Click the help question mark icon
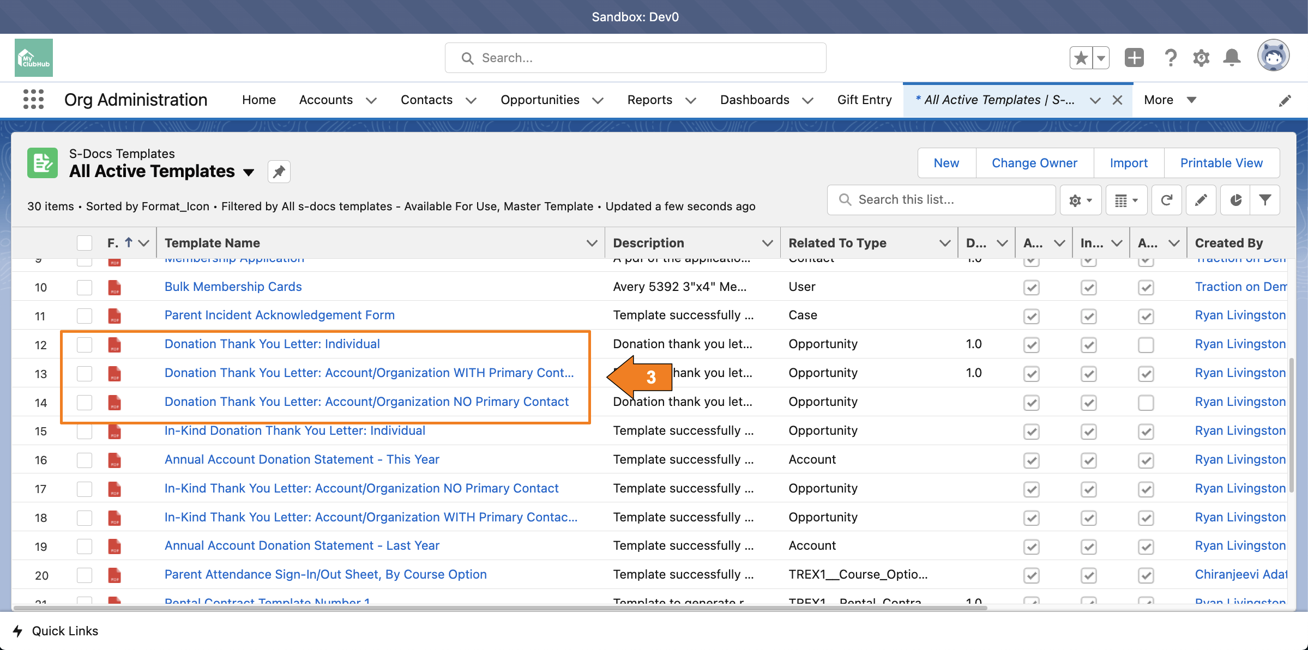Viewport: 1308px width, 650px height. [x=1170, y=58]
